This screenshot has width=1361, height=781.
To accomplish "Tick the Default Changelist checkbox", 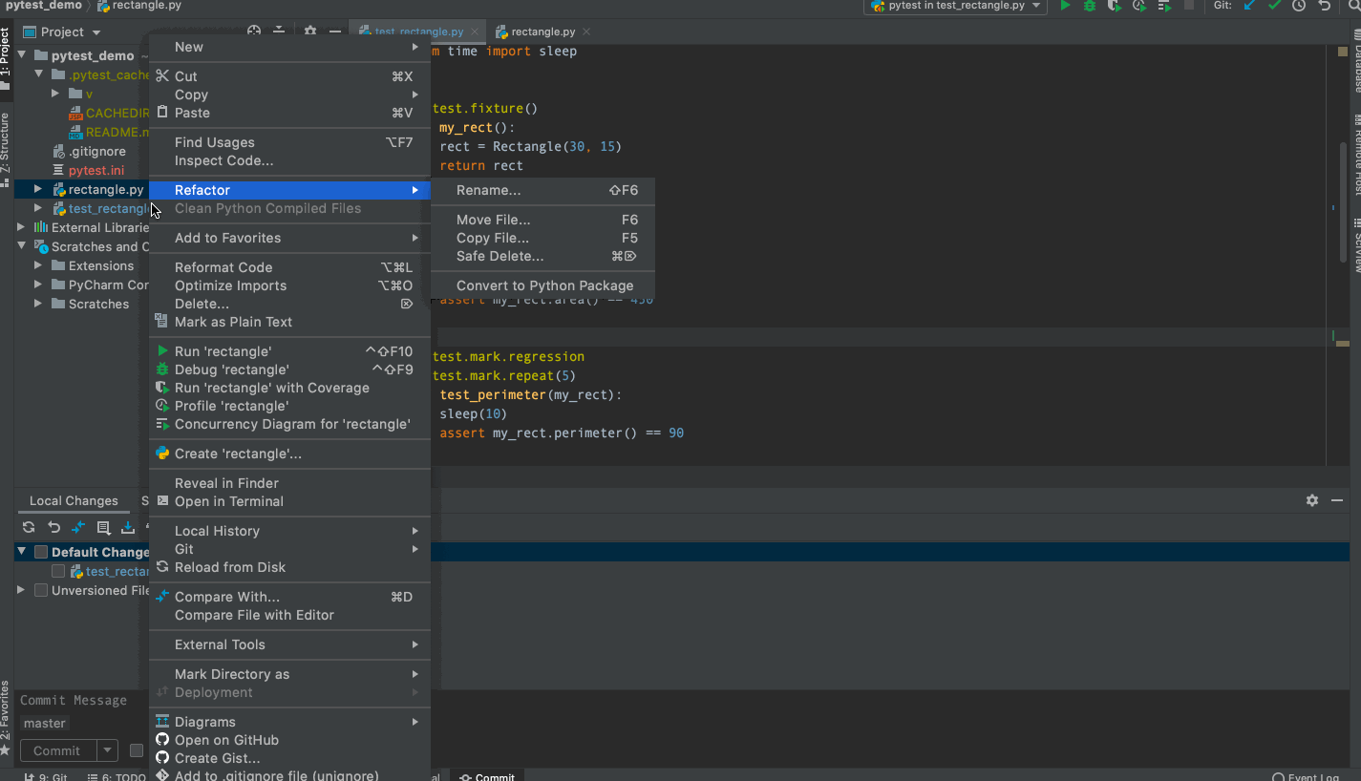I will [x=41, y=552].
